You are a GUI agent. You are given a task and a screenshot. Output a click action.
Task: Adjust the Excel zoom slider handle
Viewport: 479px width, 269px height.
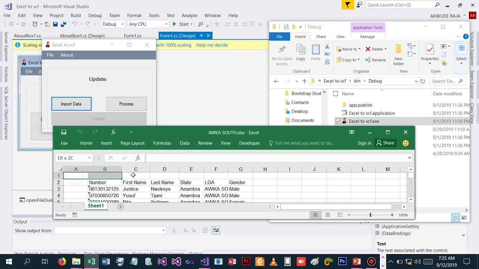tap(370, 215)
